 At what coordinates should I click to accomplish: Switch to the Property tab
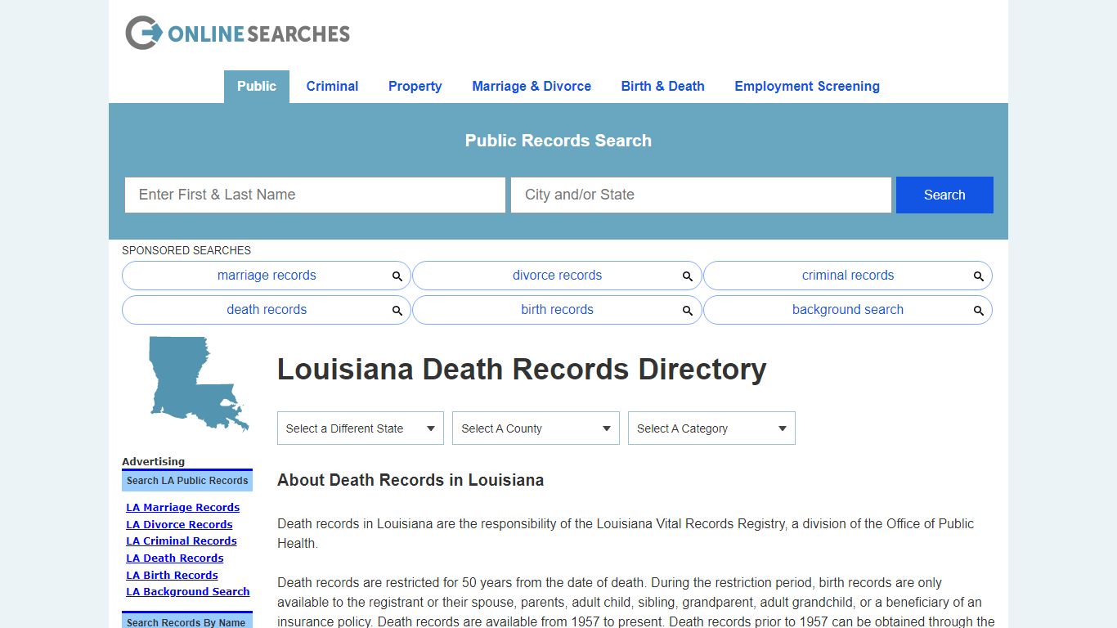415,87
